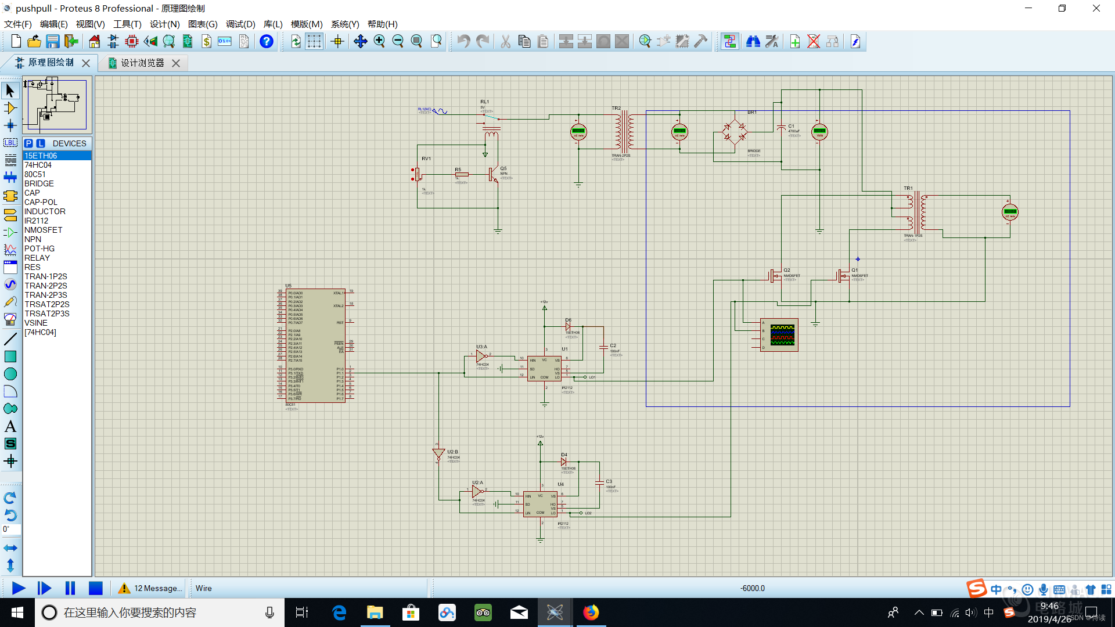Click the rotation angle input field
Screen dimensions: 1115x627
tap(12, 529)
